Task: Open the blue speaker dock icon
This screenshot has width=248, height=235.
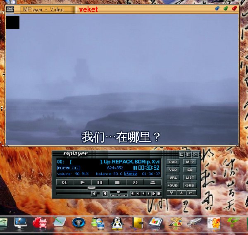Action: pos(79,223)
